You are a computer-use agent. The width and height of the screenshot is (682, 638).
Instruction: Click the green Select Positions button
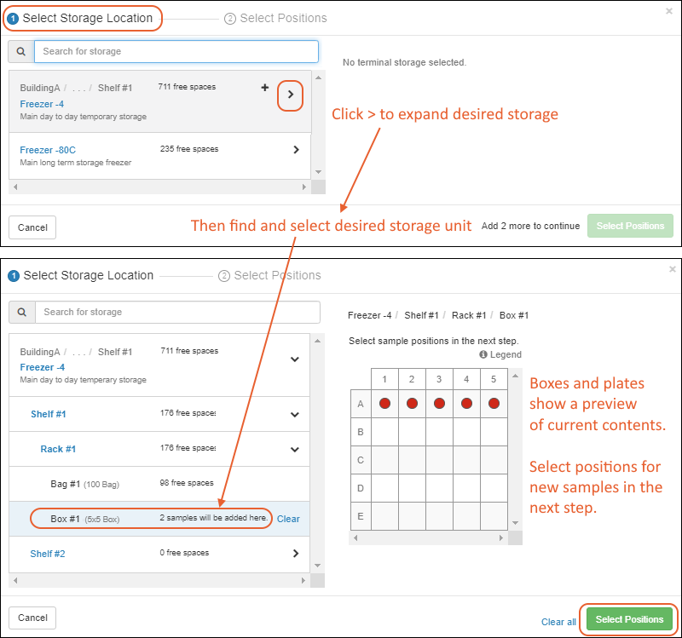pos(629,619)
